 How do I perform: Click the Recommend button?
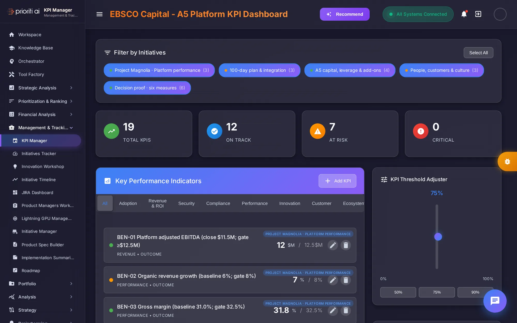click(x=345, y=14)
